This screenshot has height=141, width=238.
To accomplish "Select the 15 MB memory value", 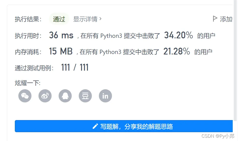I will pos(61,52).
